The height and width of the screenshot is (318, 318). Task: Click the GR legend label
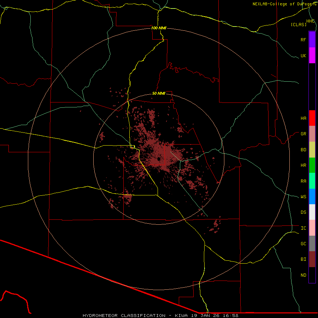tap(303, 134)
